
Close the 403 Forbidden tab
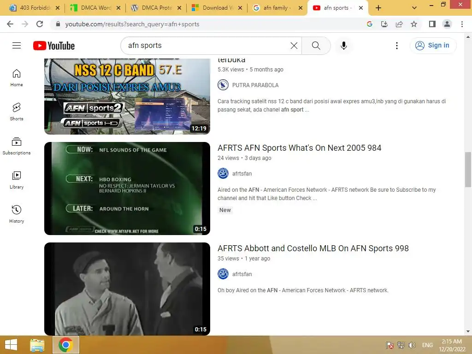pyautogui.click(x=58, y=8)
